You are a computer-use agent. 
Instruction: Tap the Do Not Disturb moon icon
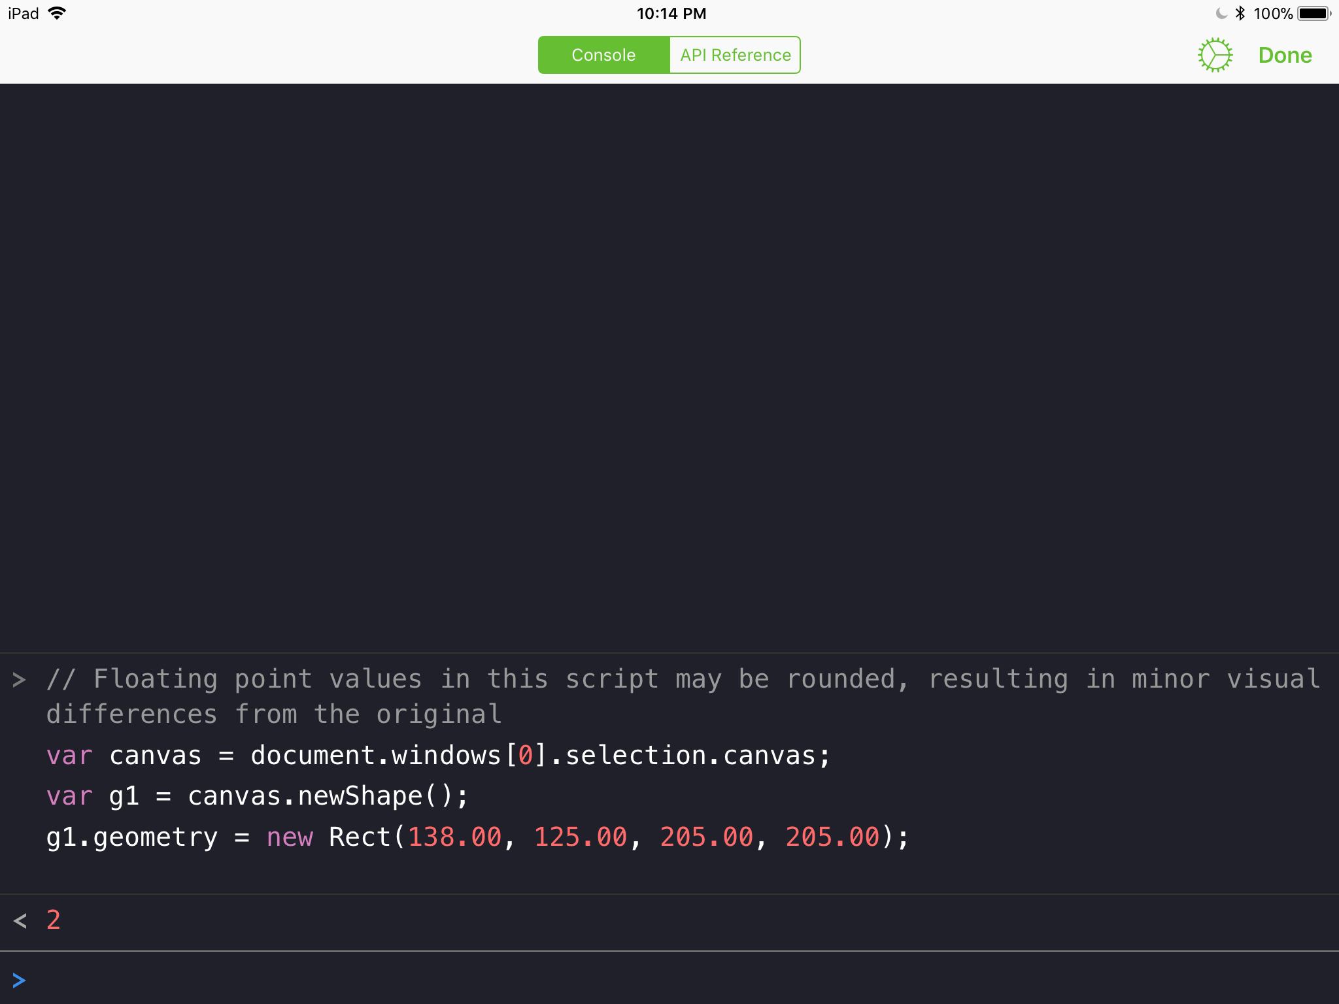(1221, 13)
